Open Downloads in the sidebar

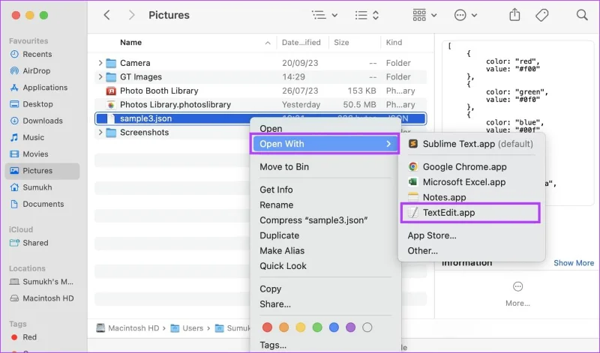[x=42, y=121]
